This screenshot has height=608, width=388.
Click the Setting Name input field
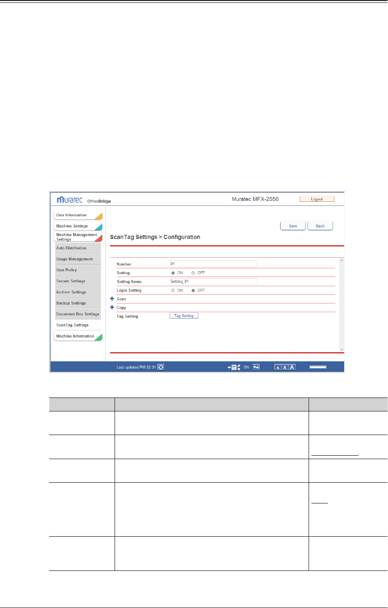click(x=213, y=282)
